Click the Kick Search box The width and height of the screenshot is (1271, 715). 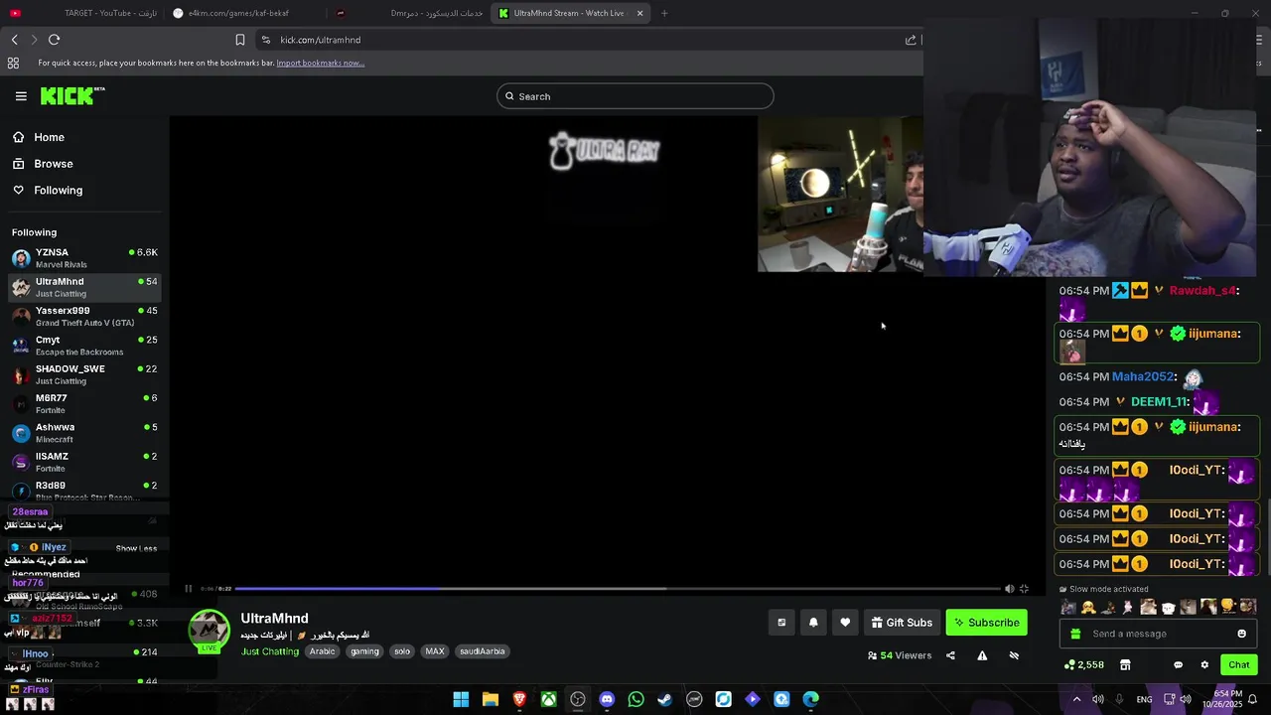635,96
